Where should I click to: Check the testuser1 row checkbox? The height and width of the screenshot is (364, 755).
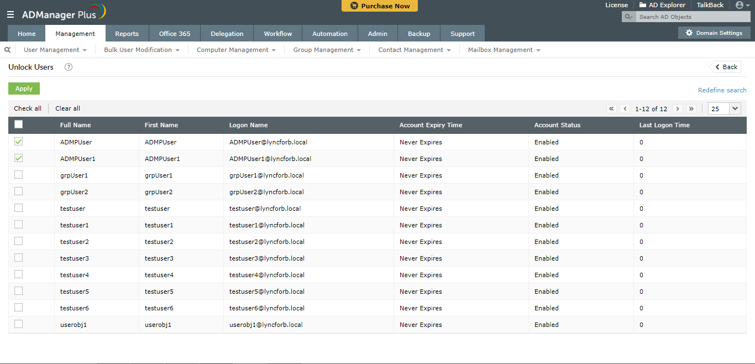(19, 225)
